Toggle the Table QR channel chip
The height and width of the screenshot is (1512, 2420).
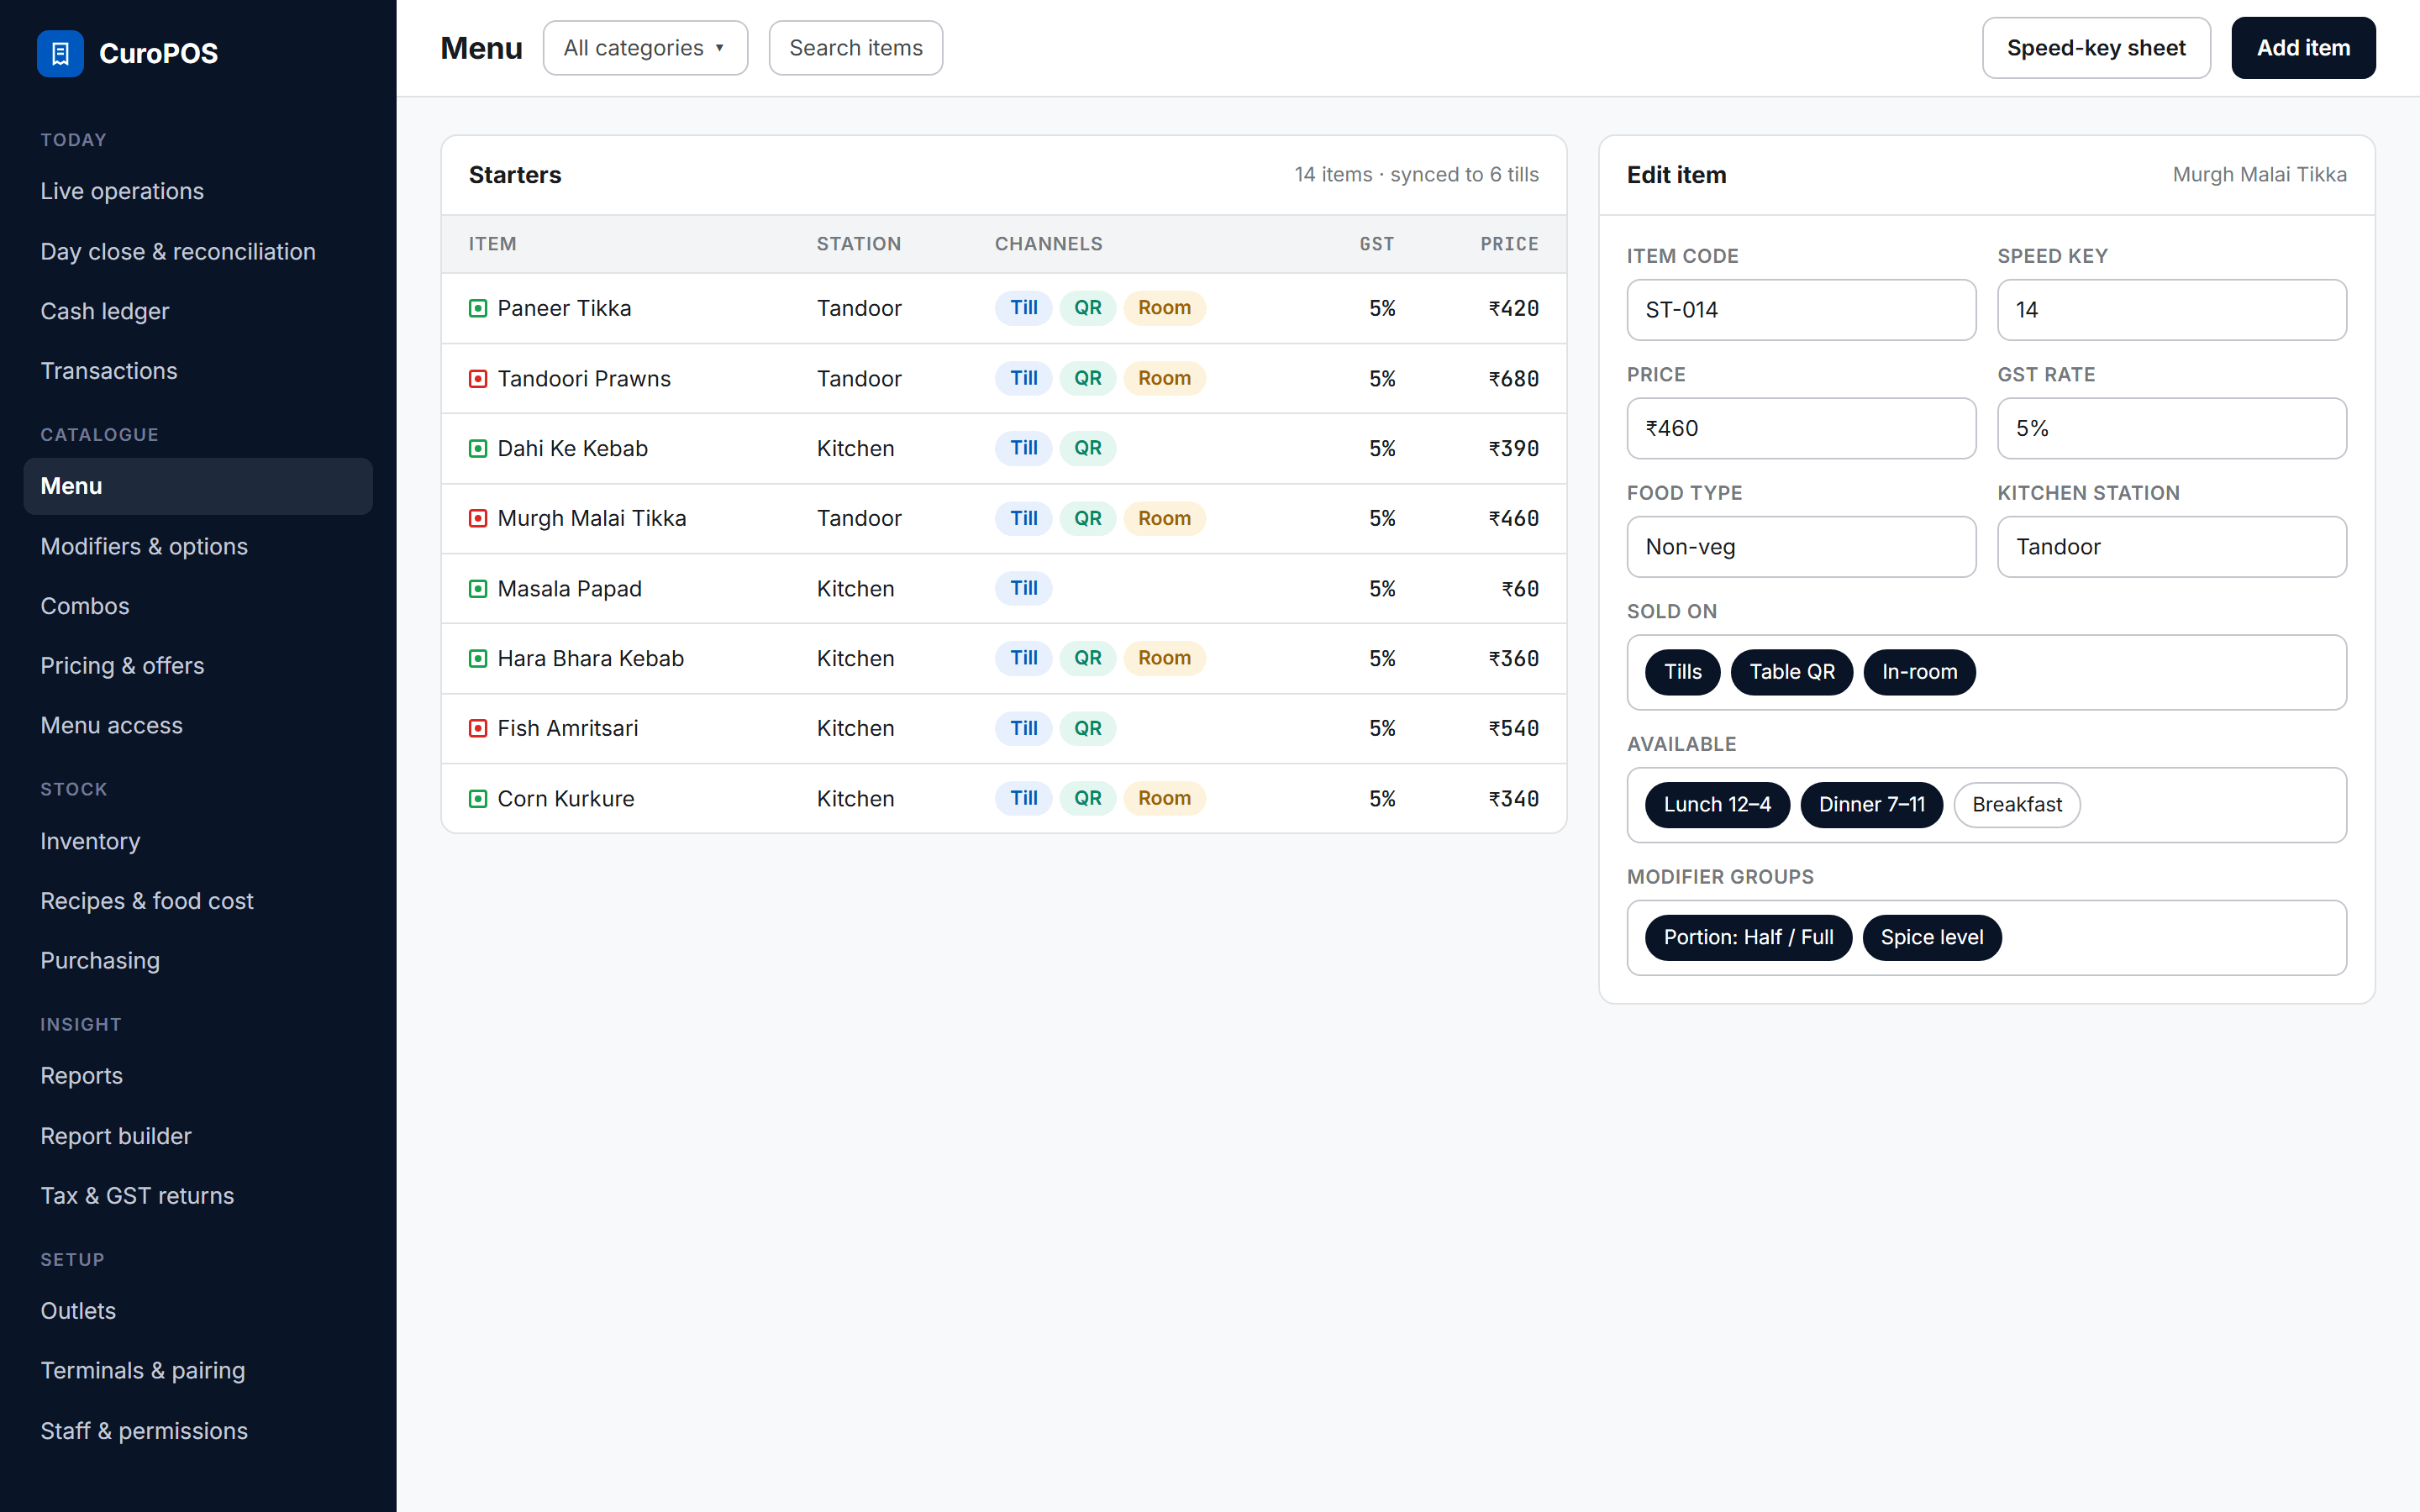click(1791, 672)
